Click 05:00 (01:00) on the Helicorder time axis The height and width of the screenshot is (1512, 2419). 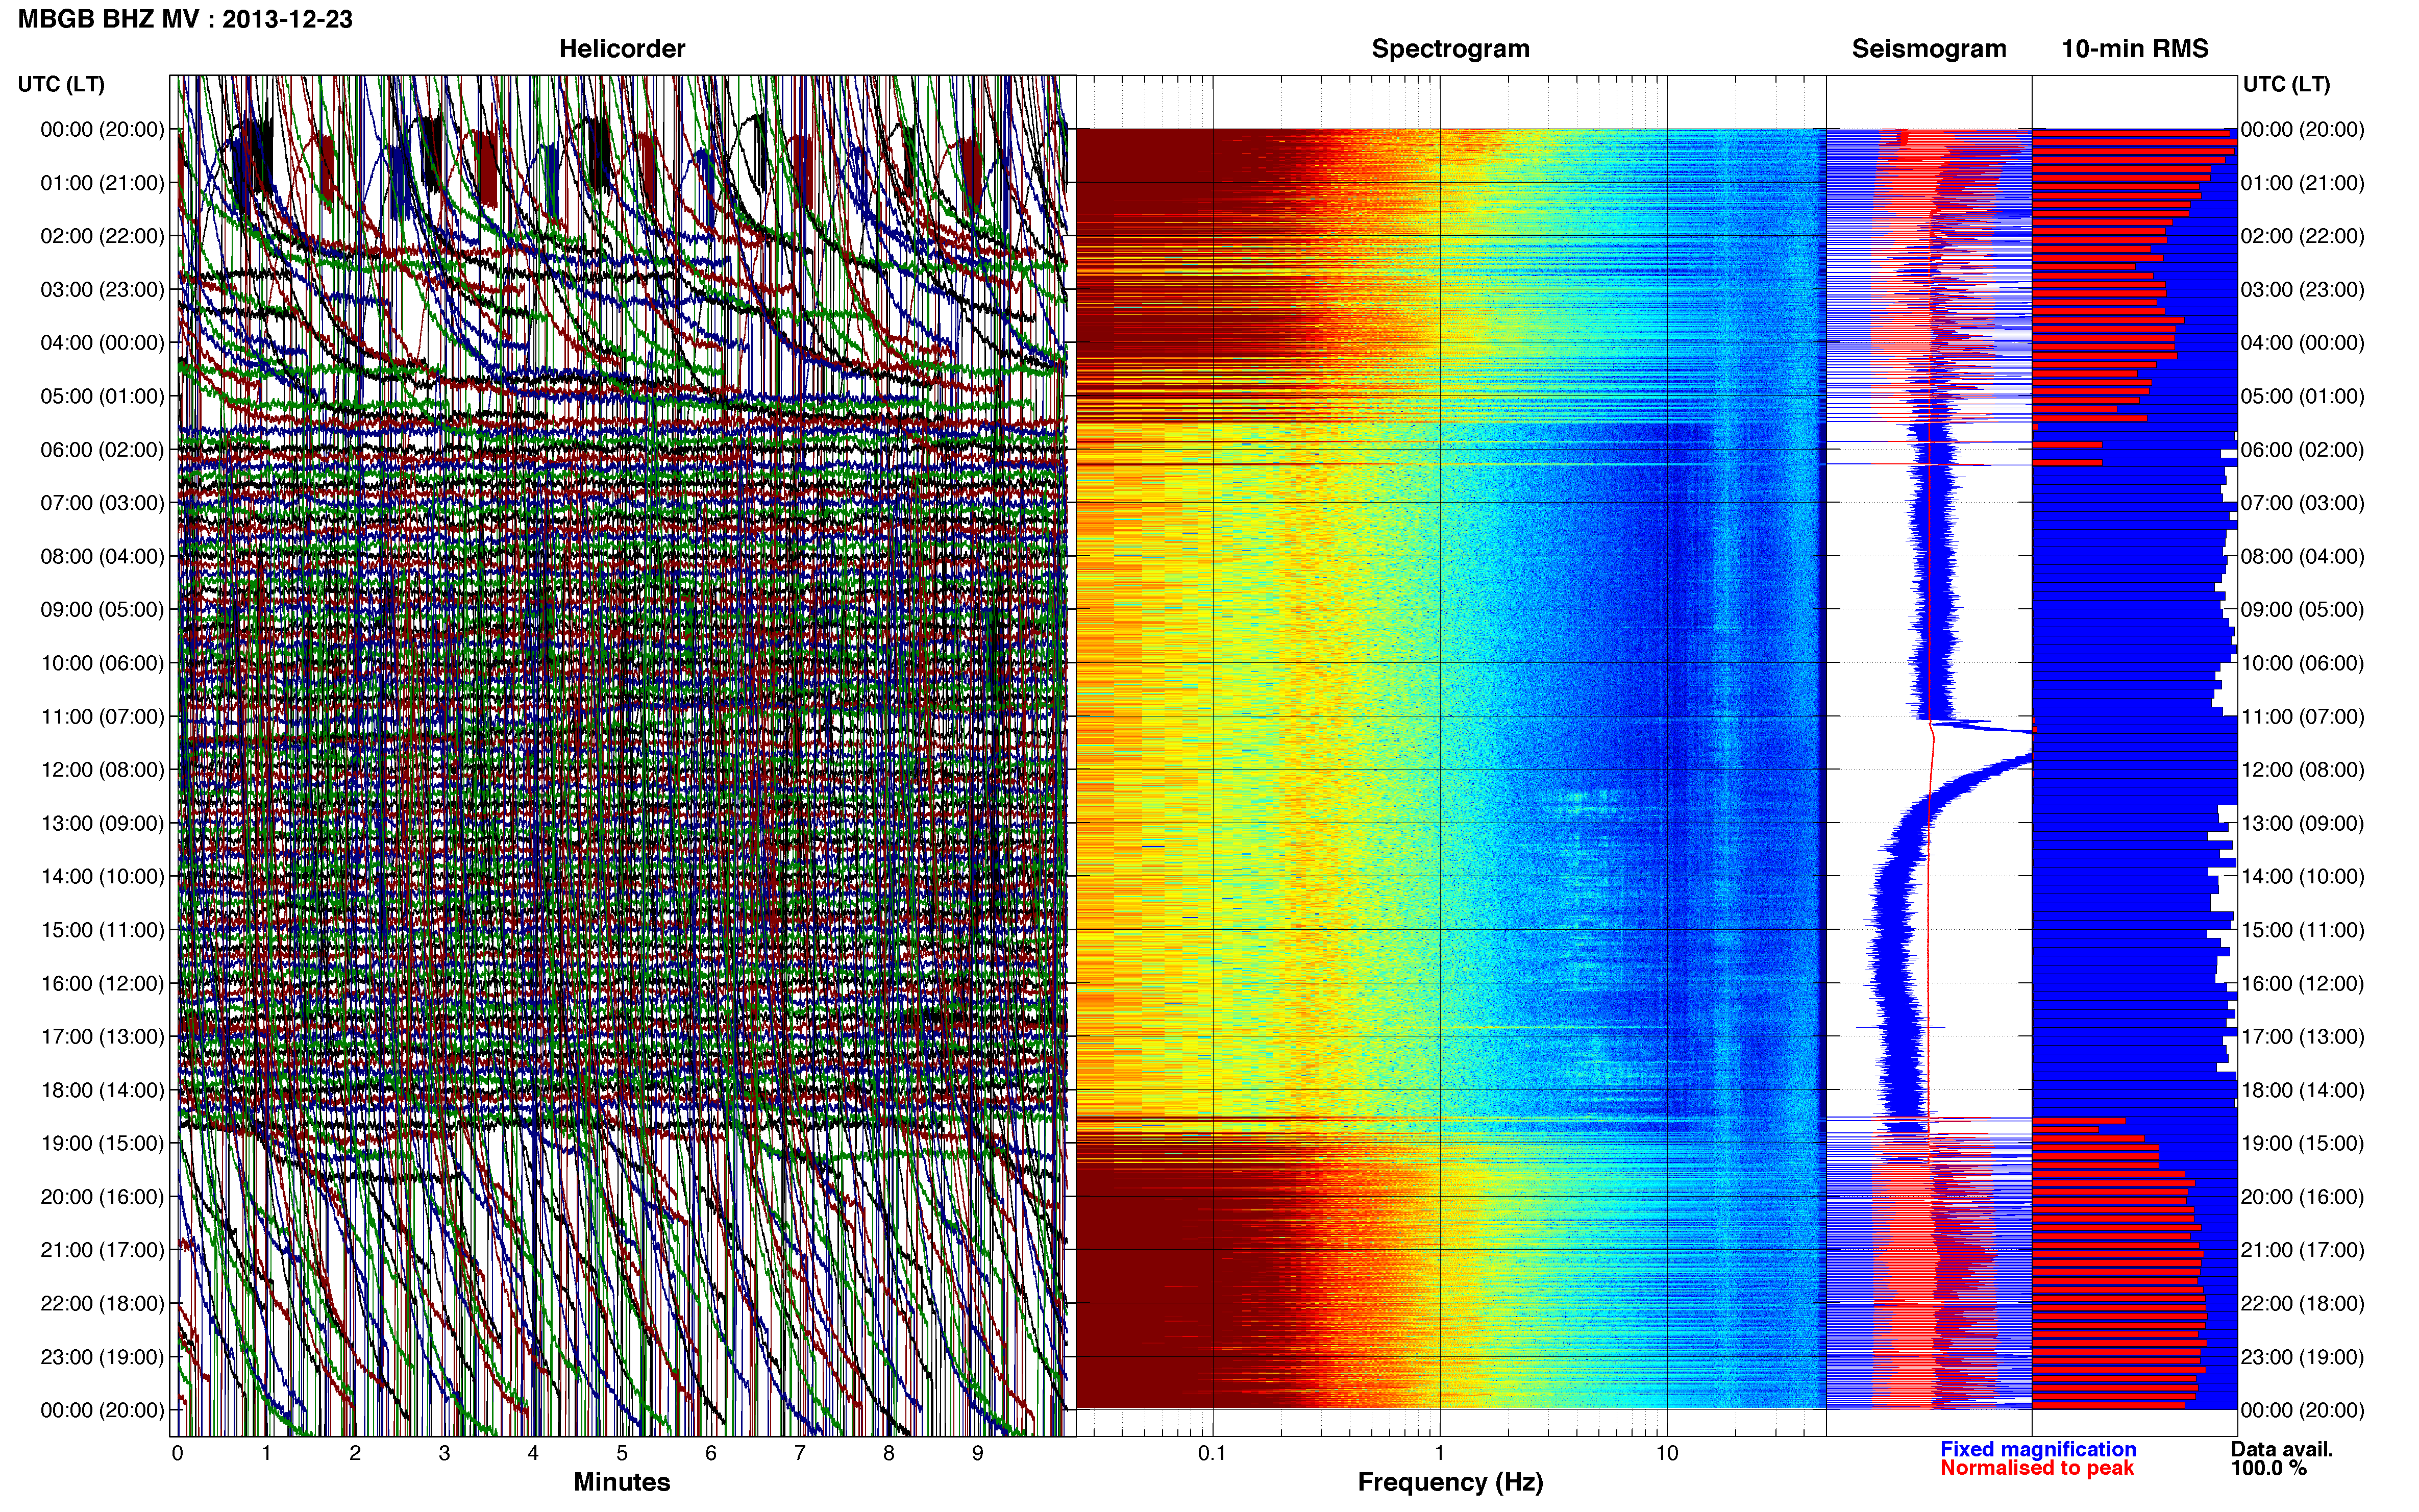[x=102, y=396]
